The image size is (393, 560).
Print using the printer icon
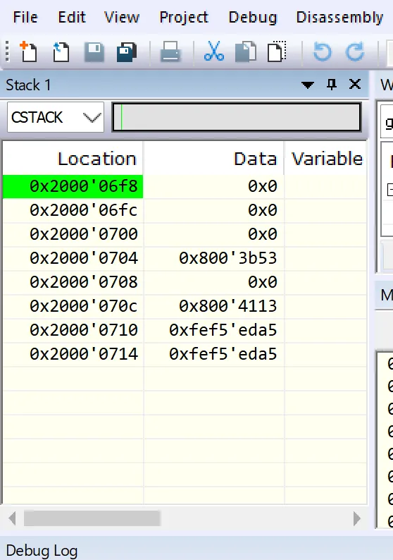click(x=170, y=51)
